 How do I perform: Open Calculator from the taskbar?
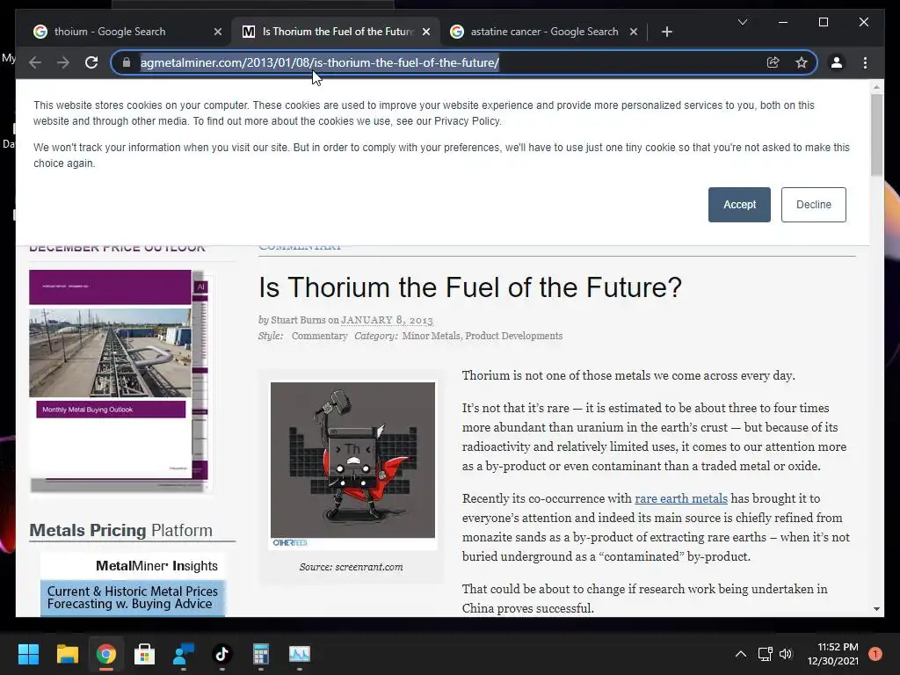[260, 654]
